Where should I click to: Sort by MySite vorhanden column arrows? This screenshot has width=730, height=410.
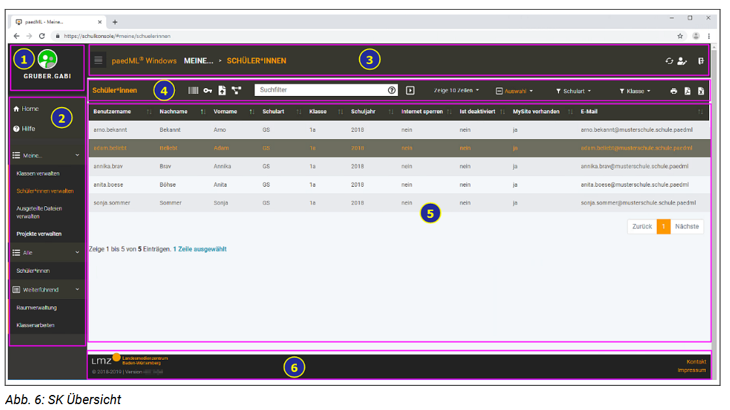(x=570, y=112)
